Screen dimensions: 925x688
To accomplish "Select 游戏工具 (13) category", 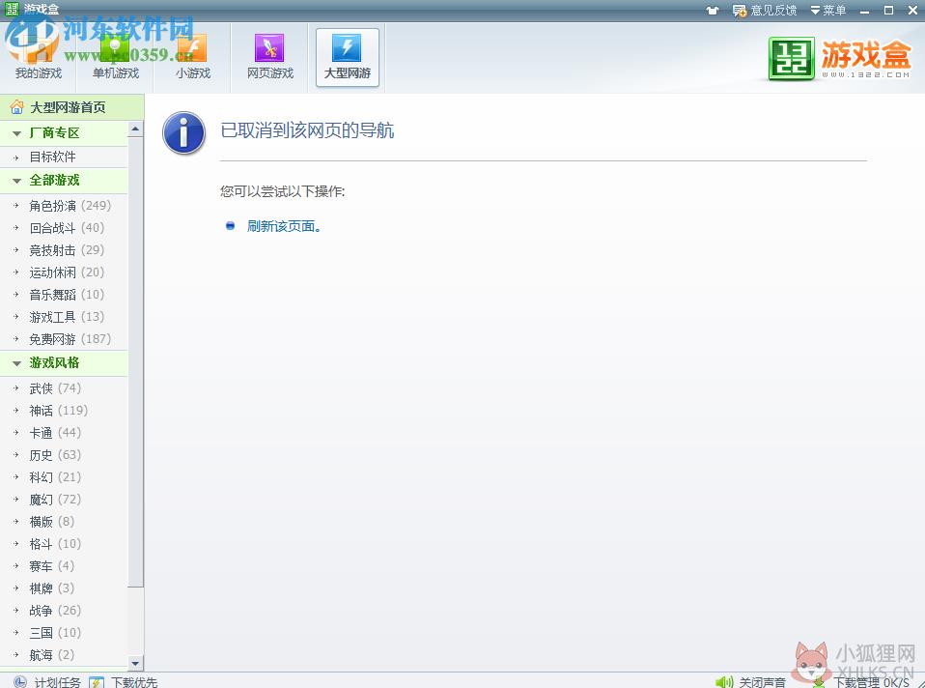I will [64, 317].
